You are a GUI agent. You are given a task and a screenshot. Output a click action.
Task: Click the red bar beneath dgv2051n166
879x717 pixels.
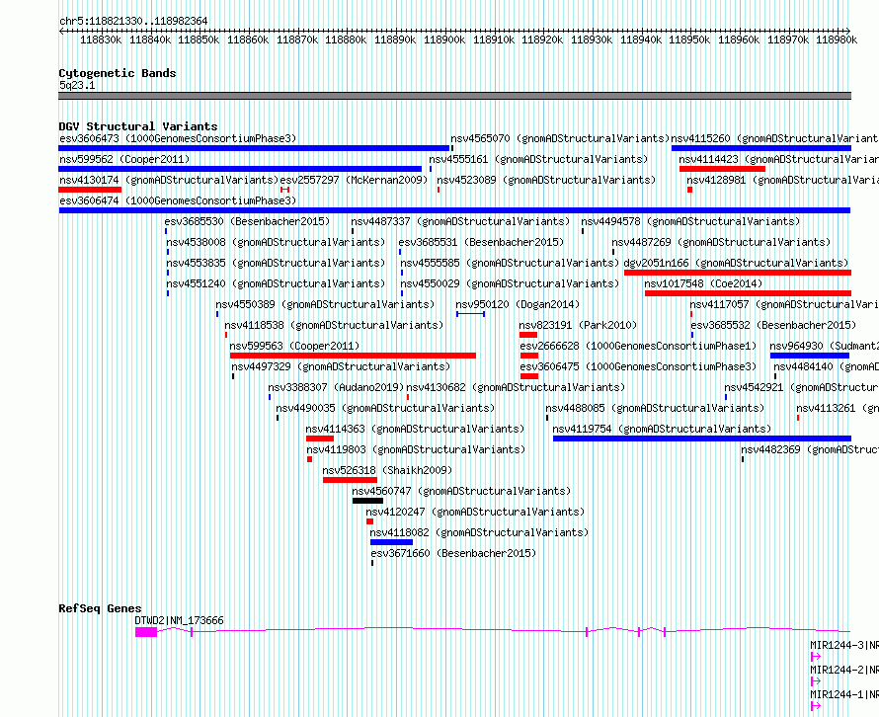point(738,273)
